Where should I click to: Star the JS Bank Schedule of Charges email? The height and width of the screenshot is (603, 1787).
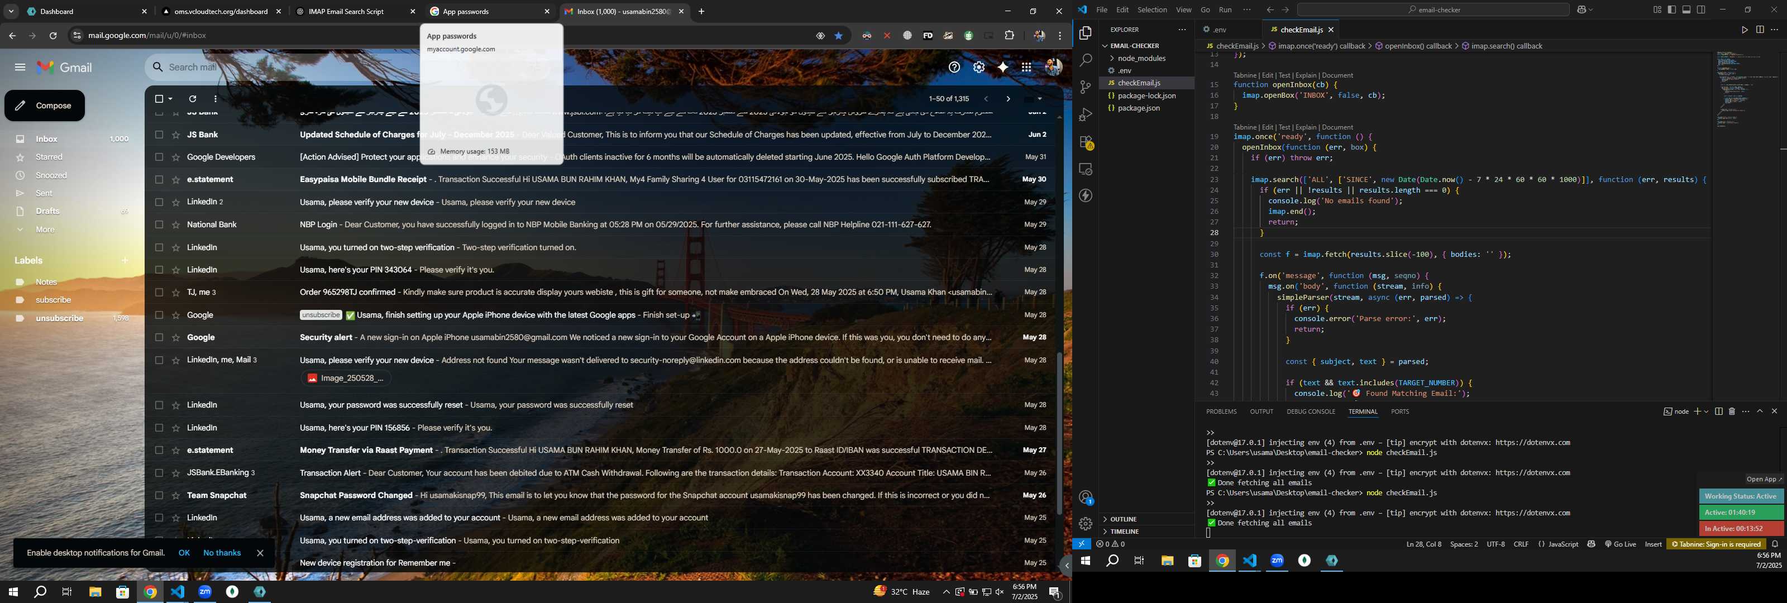click(x=175, y=135)
